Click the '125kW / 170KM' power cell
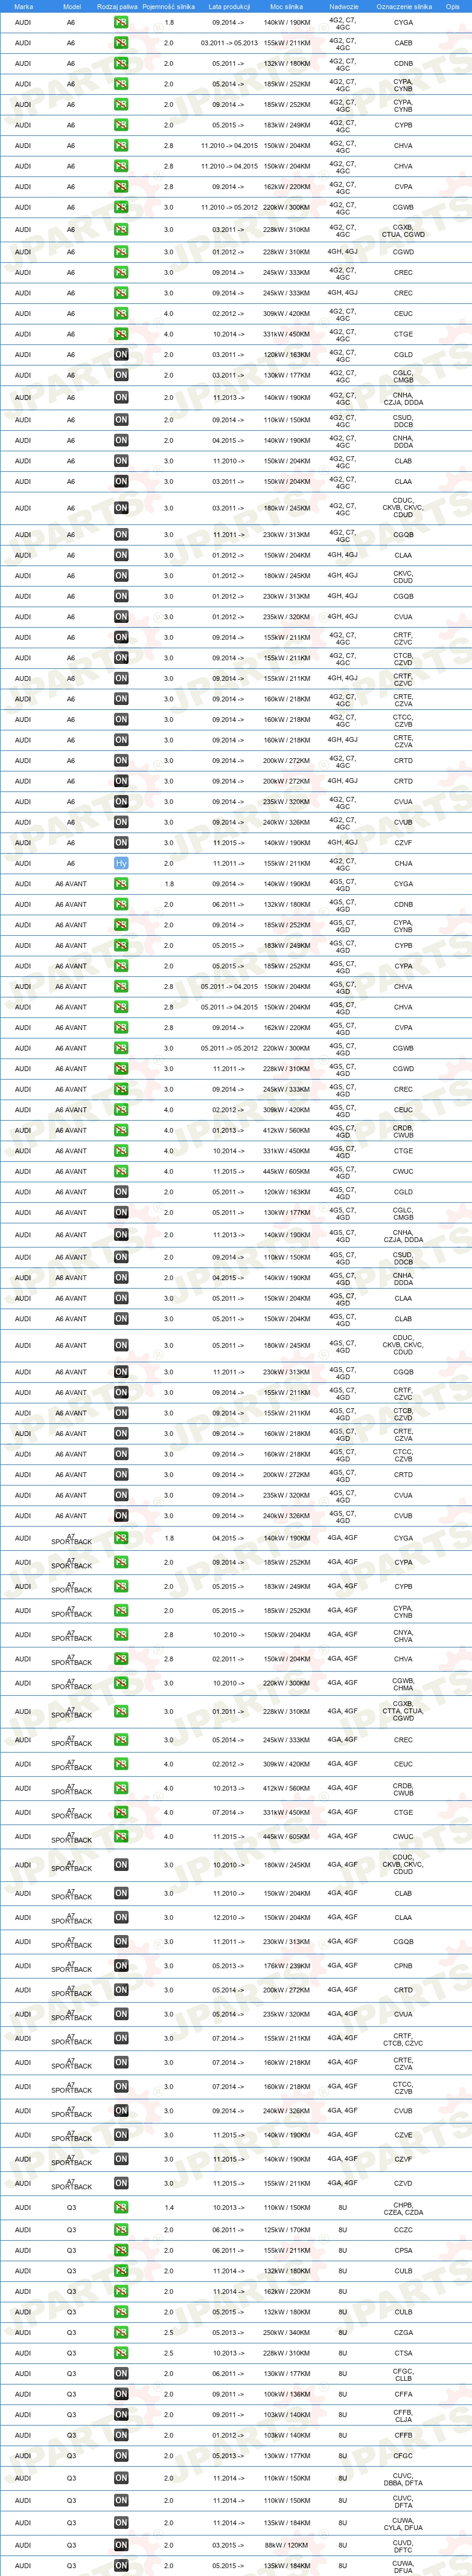472x2576 pixels. [x=287, y=2229]
